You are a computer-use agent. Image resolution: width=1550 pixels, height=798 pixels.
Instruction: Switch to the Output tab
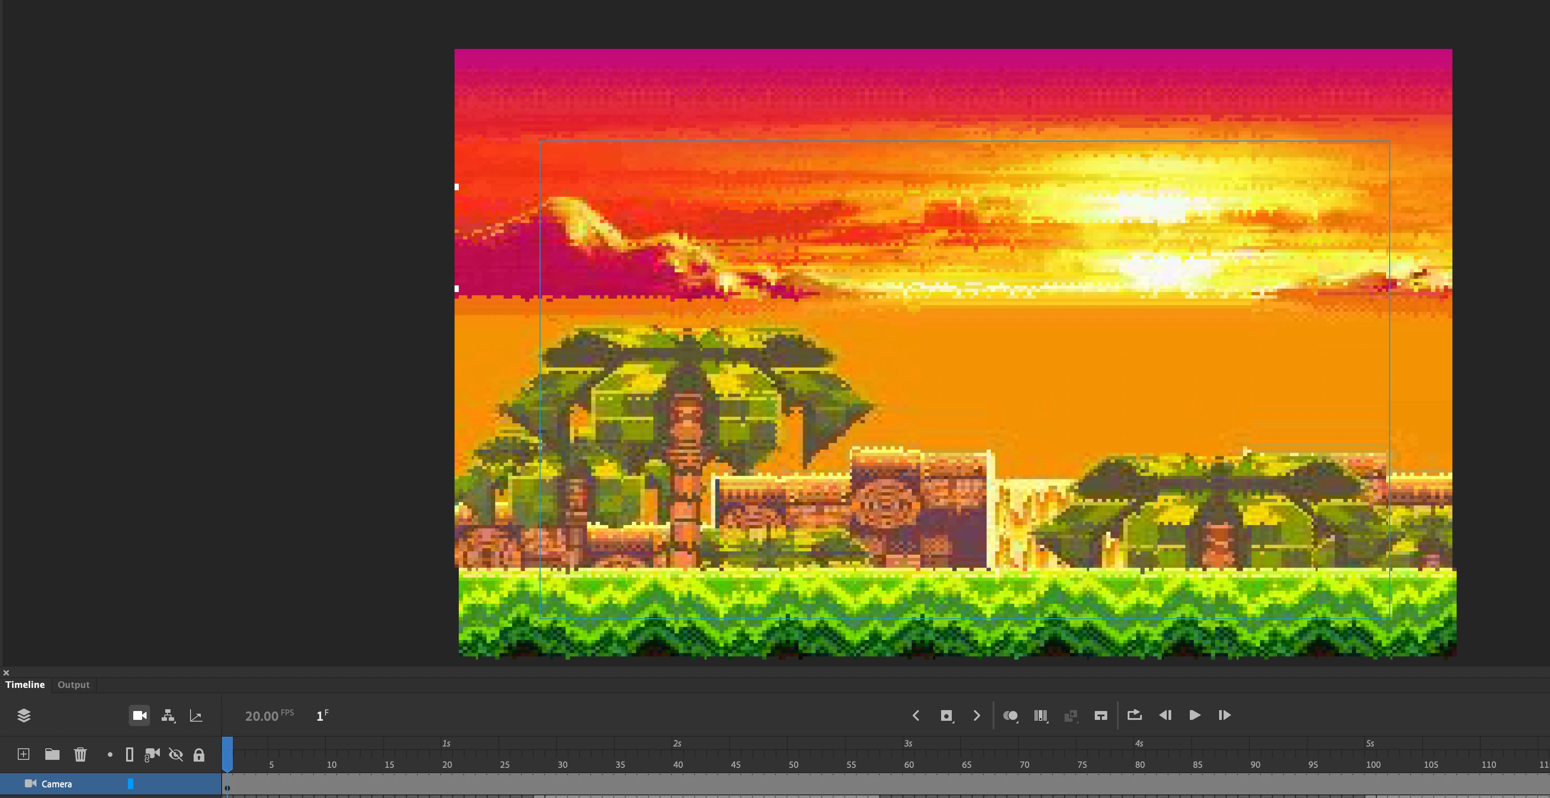click(73, 684)
